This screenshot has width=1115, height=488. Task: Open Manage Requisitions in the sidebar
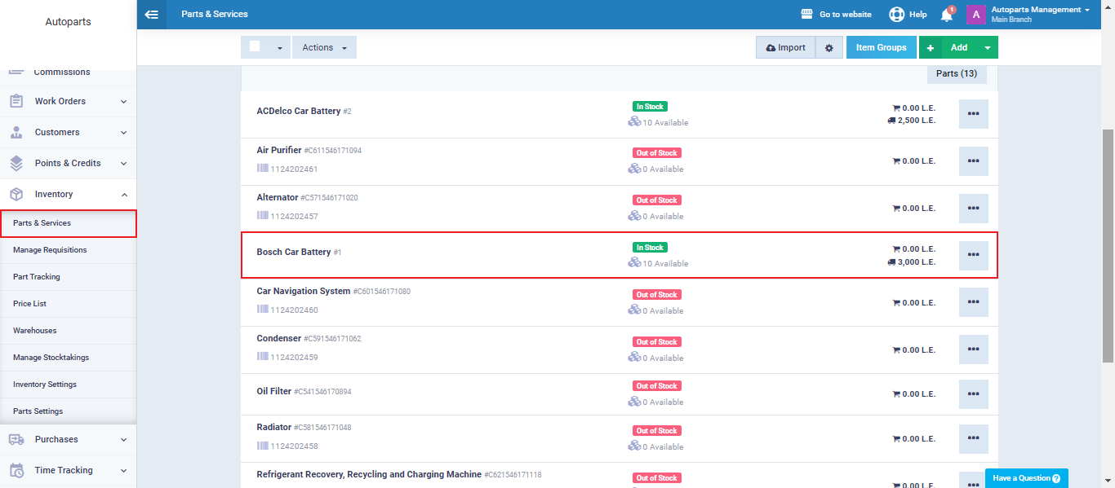coord(69,250)
